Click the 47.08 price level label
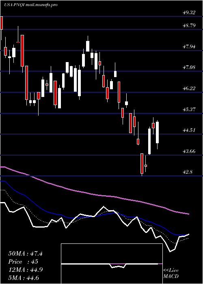Image resolution: width=203 pixels, height=284 pixels. pos(189,68)
